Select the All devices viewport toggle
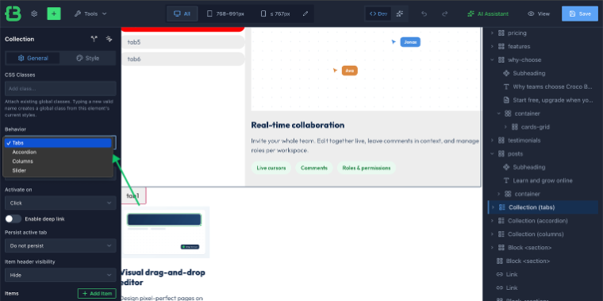Image resolution: width=603 pixels, height=301 pixels. point(182,14)
